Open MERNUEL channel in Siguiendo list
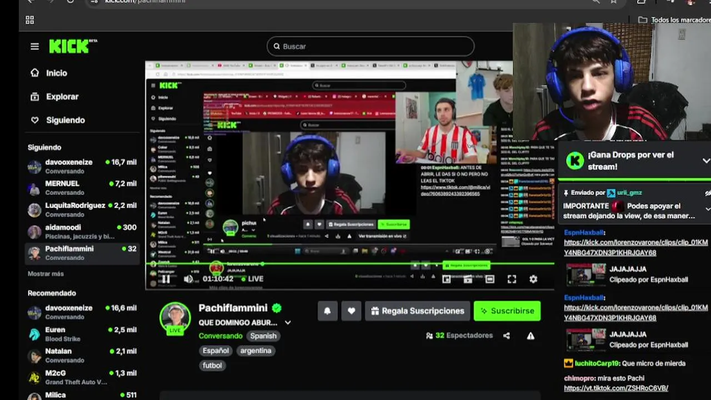 point(82,188)
